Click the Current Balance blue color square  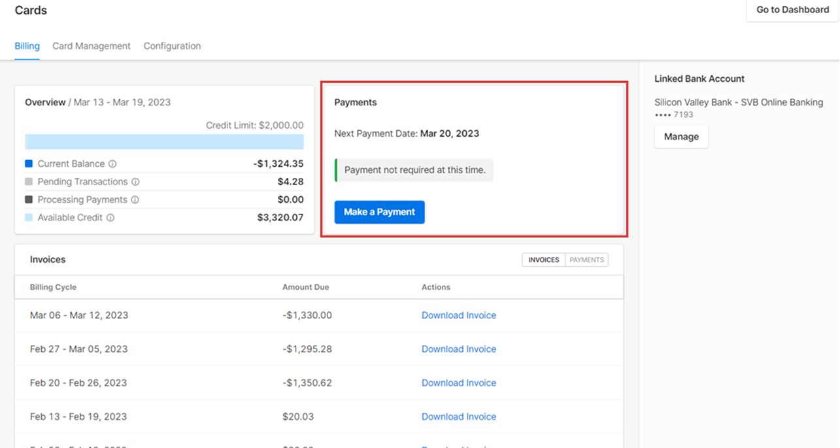tap(29, 164)
